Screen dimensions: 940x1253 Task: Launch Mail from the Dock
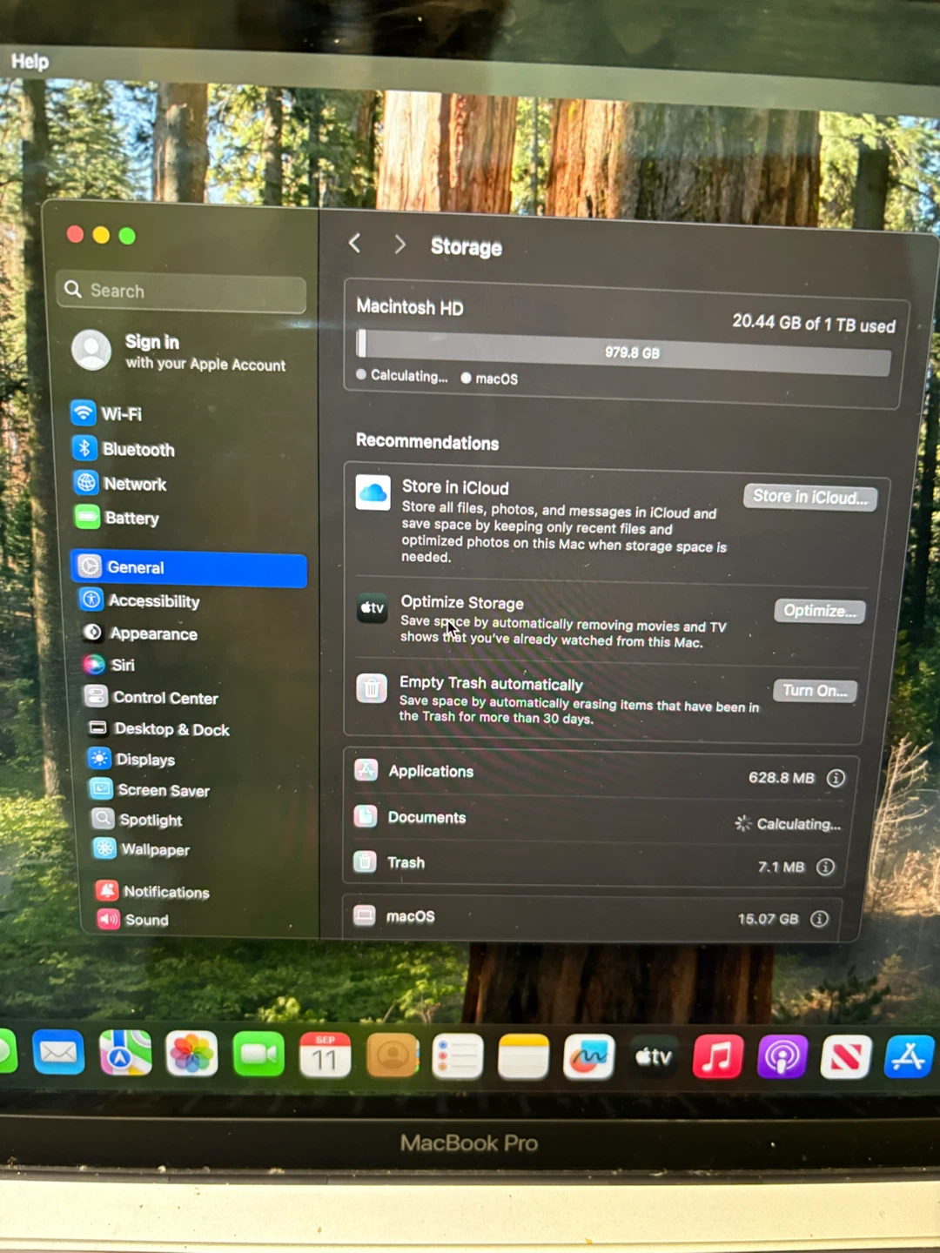pos(58,1052)
